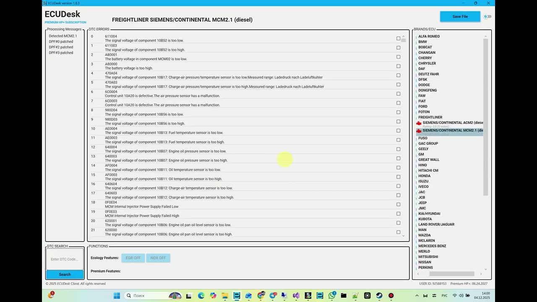This screenshot has height=302, width=537.
Task: Click the NOX OFF button
Action: [158, 258]
